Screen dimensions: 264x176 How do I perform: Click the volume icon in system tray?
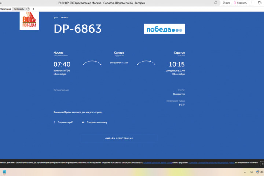(x=262, y=172)
